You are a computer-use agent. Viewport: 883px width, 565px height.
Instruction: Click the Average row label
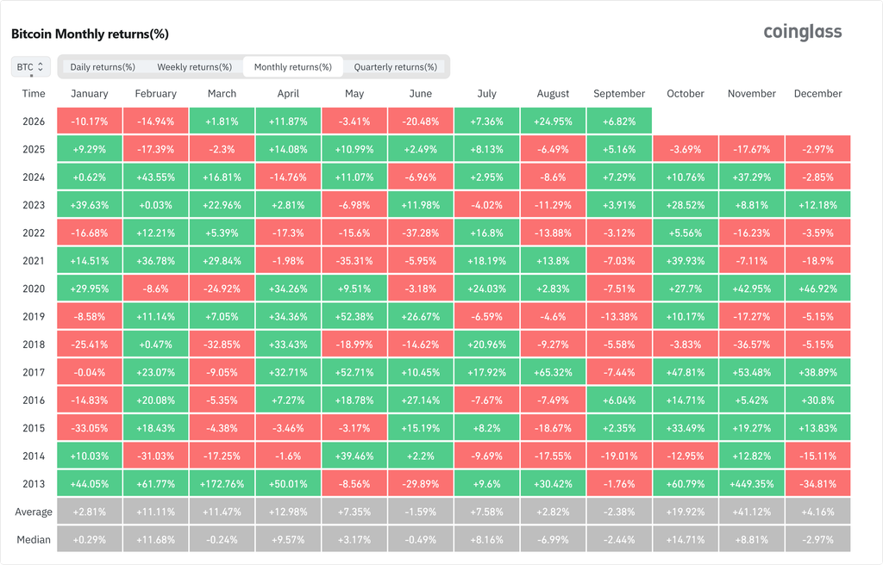(34, 512)
